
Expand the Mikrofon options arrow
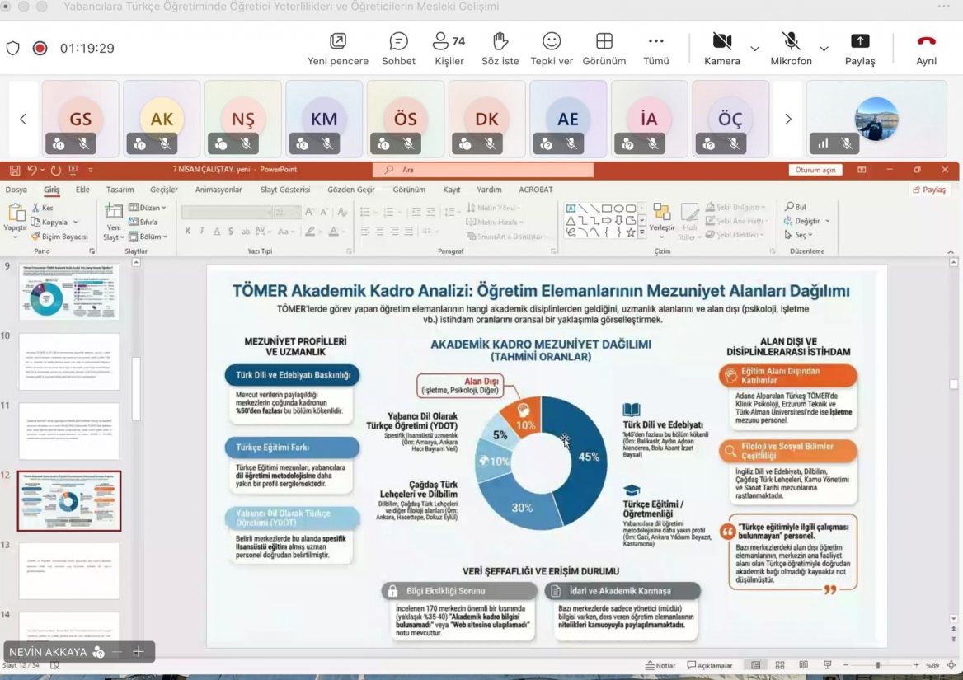click(824, 49)
